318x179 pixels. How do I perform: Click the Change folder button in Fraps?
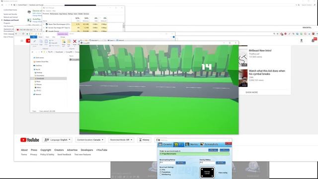213,150
